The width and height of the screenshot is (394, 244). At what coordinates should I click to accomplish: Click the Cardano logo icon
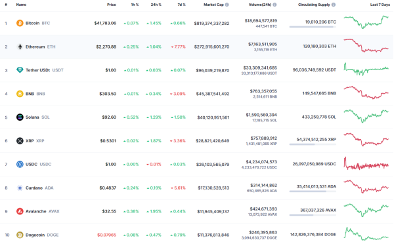pyautogui.click(x=20, y=188)
